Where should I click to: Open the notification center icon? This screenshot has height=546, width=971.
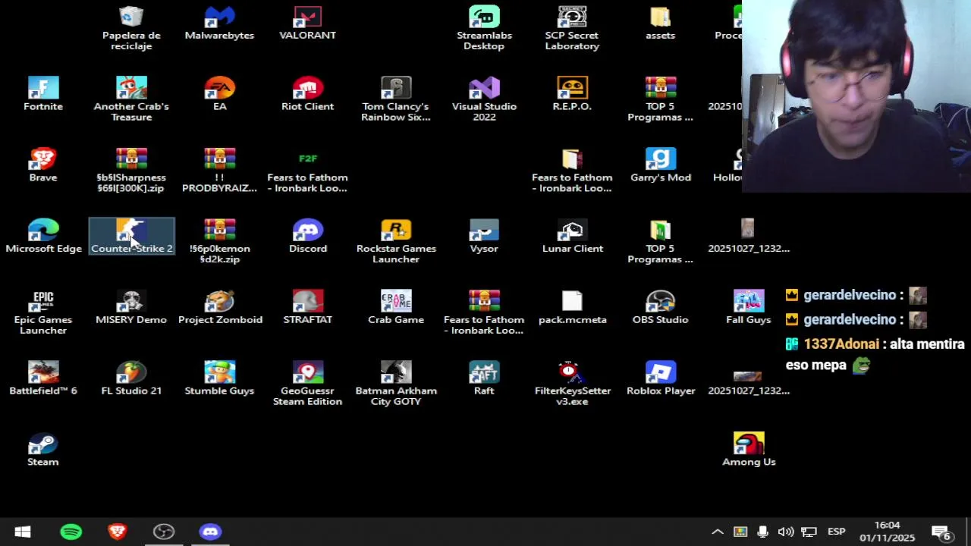[941, 532]
